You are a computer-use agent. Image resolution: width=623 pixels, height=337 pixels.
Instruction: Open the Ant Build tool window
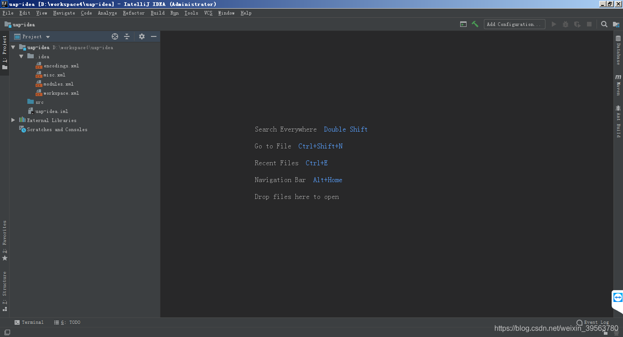tap(618, 121)
